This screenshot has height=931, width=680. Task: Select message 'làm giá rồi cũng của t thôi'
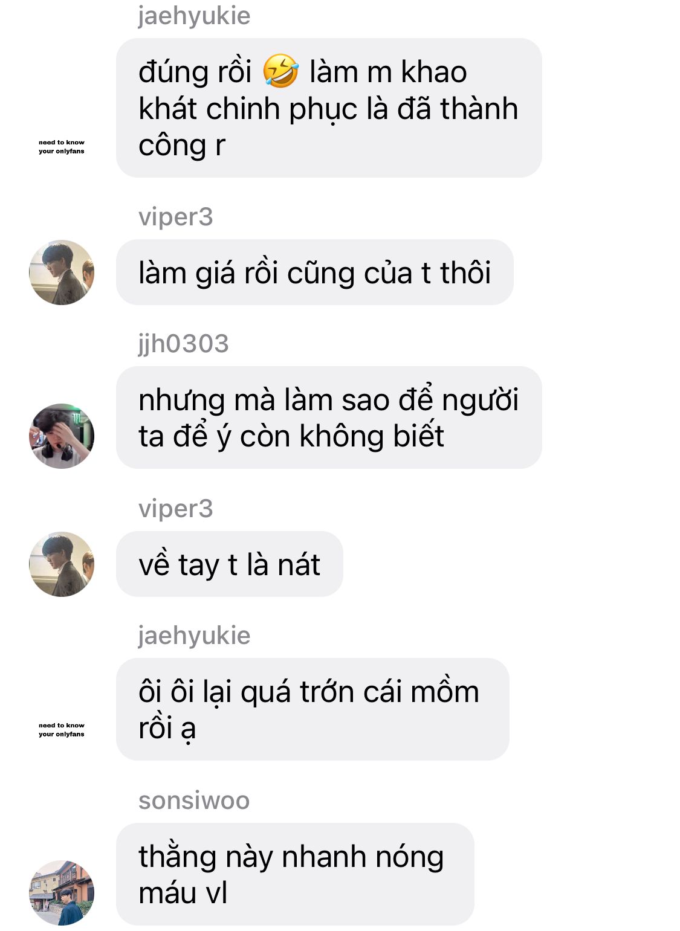pyautogui.click(x=314, y=272)
